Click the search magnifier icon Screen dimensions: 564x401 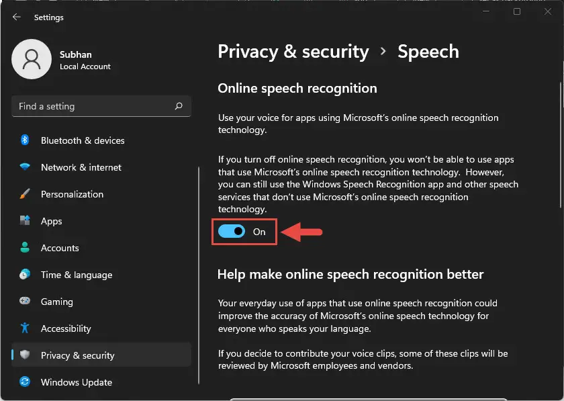click(179, 106)
